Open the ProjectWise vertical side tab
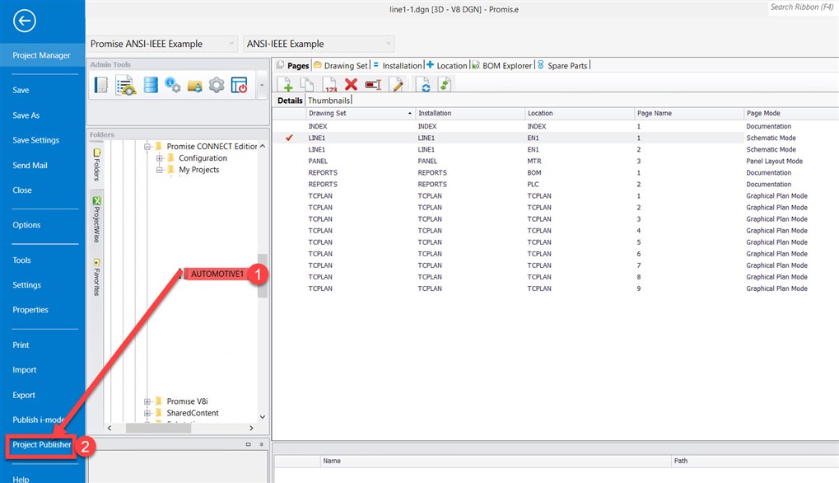The height and width of the screenshot is (483, 839). [x=97, y=219]
